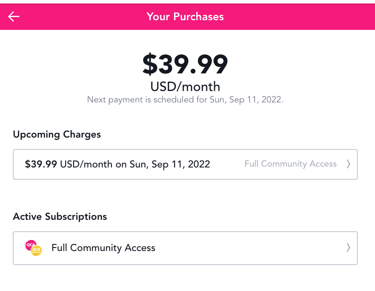
Task: Select the bold $39.99 amount in Upcoming Charges
Action: [x=41, y=164]
